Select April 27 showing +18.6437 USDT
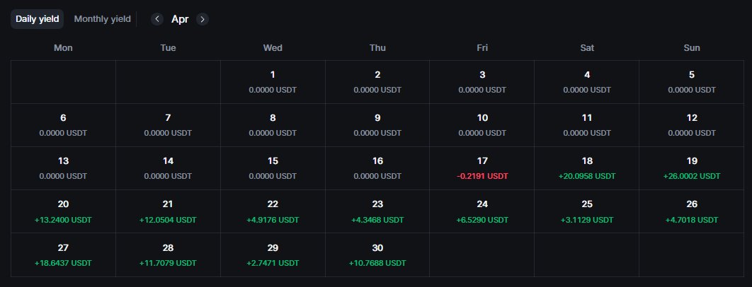 click(63, 255)
